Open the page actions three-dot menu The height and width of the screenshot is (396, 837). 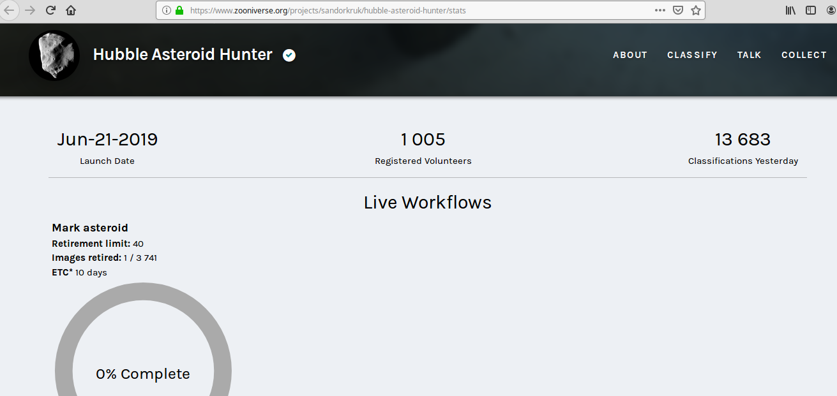coord(660,10)
